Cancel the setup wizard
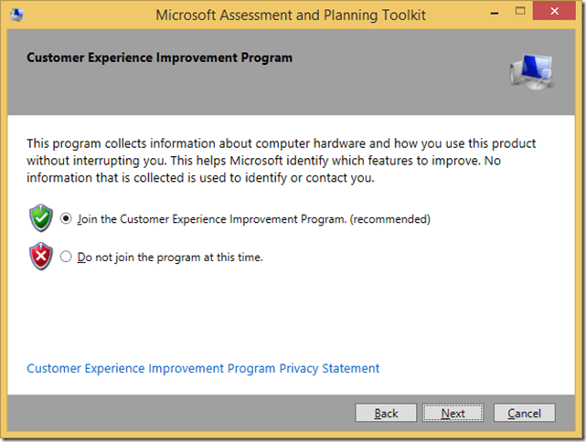 point(524,413)
